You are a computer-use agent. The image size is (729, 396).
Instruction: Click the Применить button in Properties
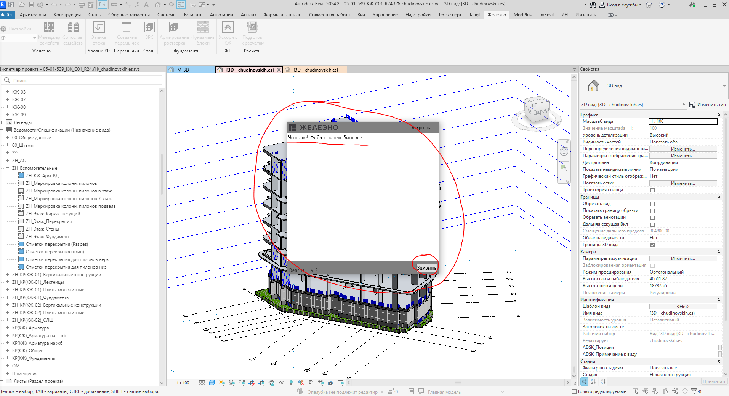pyautogui.click(x=714, y=382)
